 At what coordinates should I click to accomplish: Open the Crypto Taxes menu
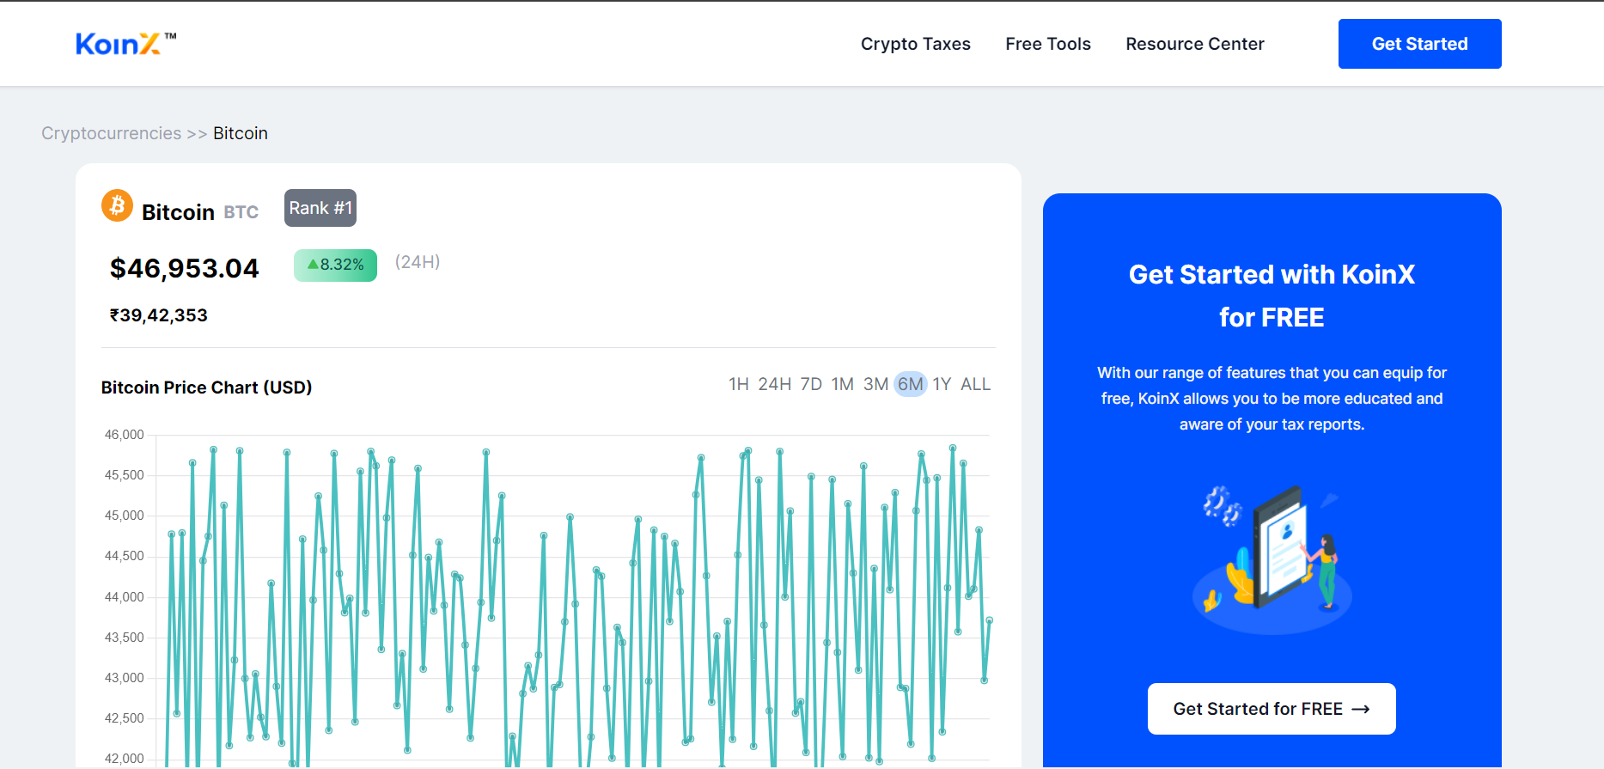point(916,44)
